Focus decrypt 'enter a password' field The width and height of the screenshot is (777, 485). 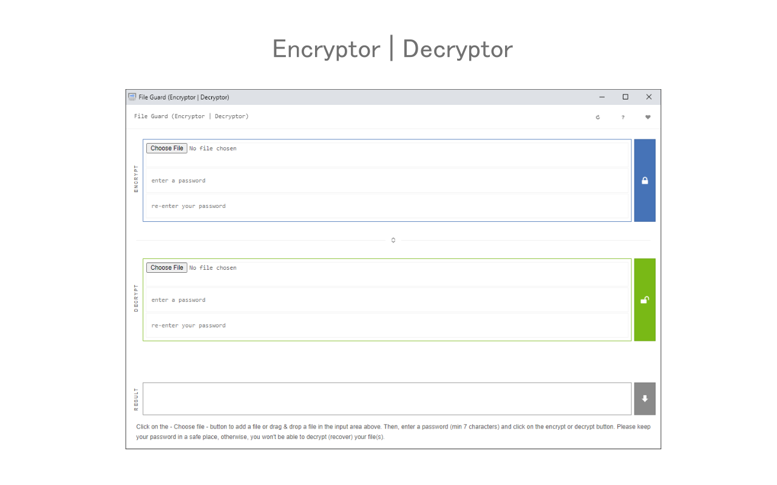(x=387, y=300)
